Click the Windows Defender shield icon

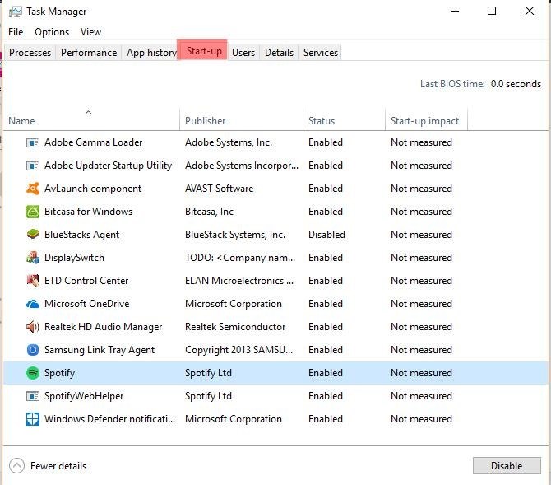tap(33, 419)
